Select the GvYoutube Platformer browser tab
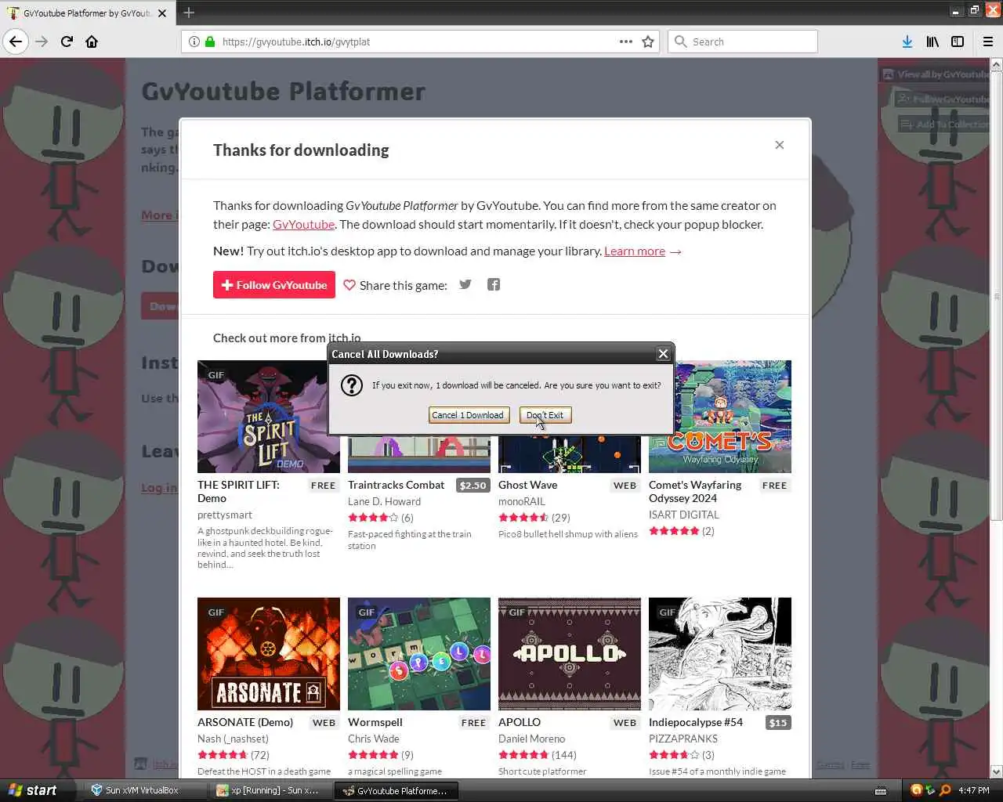This screenshot has height=802, width=1003. pyautogui.click(x=87, y=13)
